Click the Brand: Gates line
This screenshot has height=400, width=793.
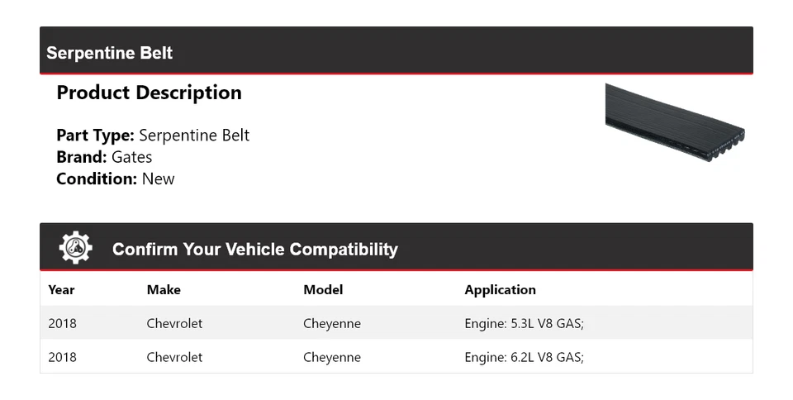click(x=104, y=157)
